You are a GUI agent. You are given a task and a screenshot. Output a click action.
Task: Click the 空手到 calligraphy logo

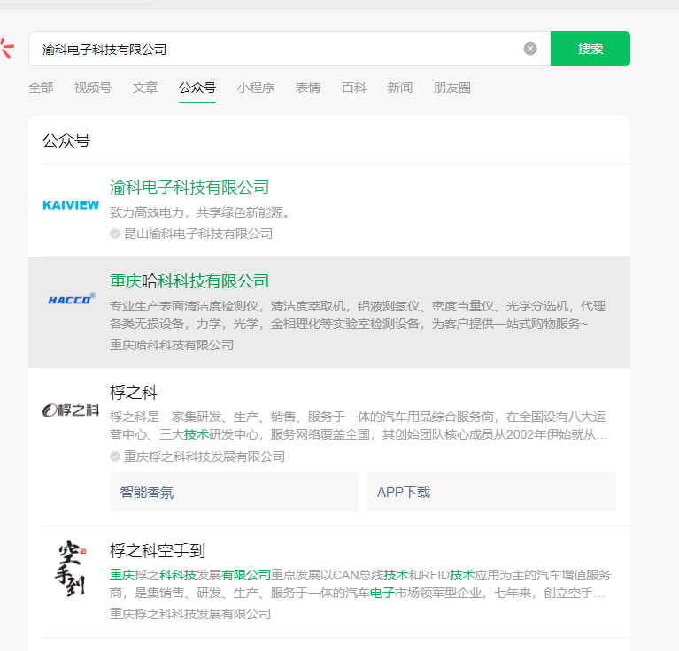[x=71, y=569]
